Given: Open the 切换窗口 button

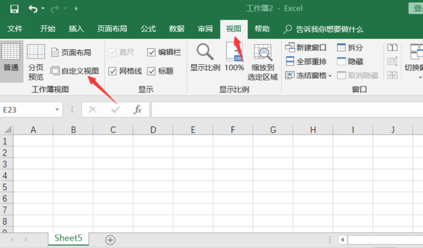Looking at the screenshot, I should click(414, 61).
